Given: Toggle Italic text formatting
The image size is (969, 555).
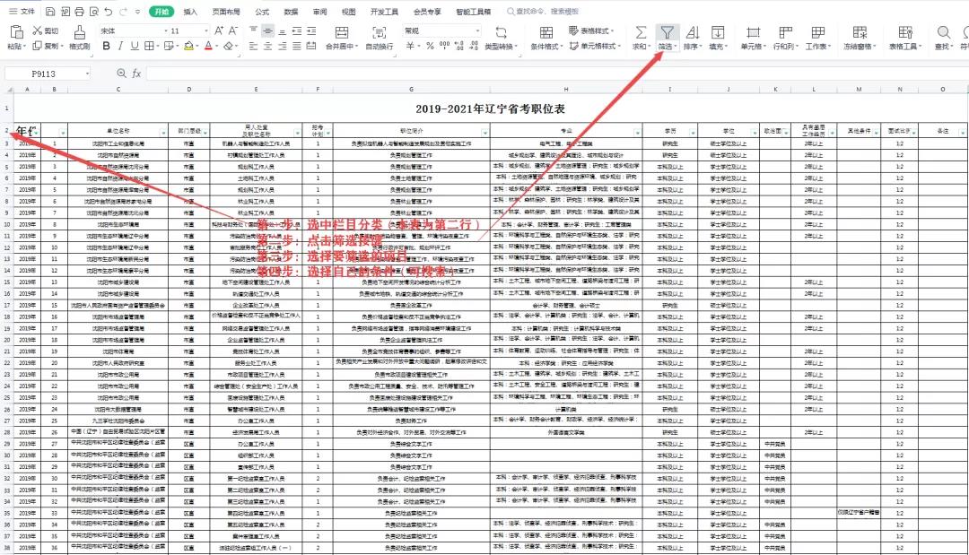Looking at the screenshot, I should point(119,46).
